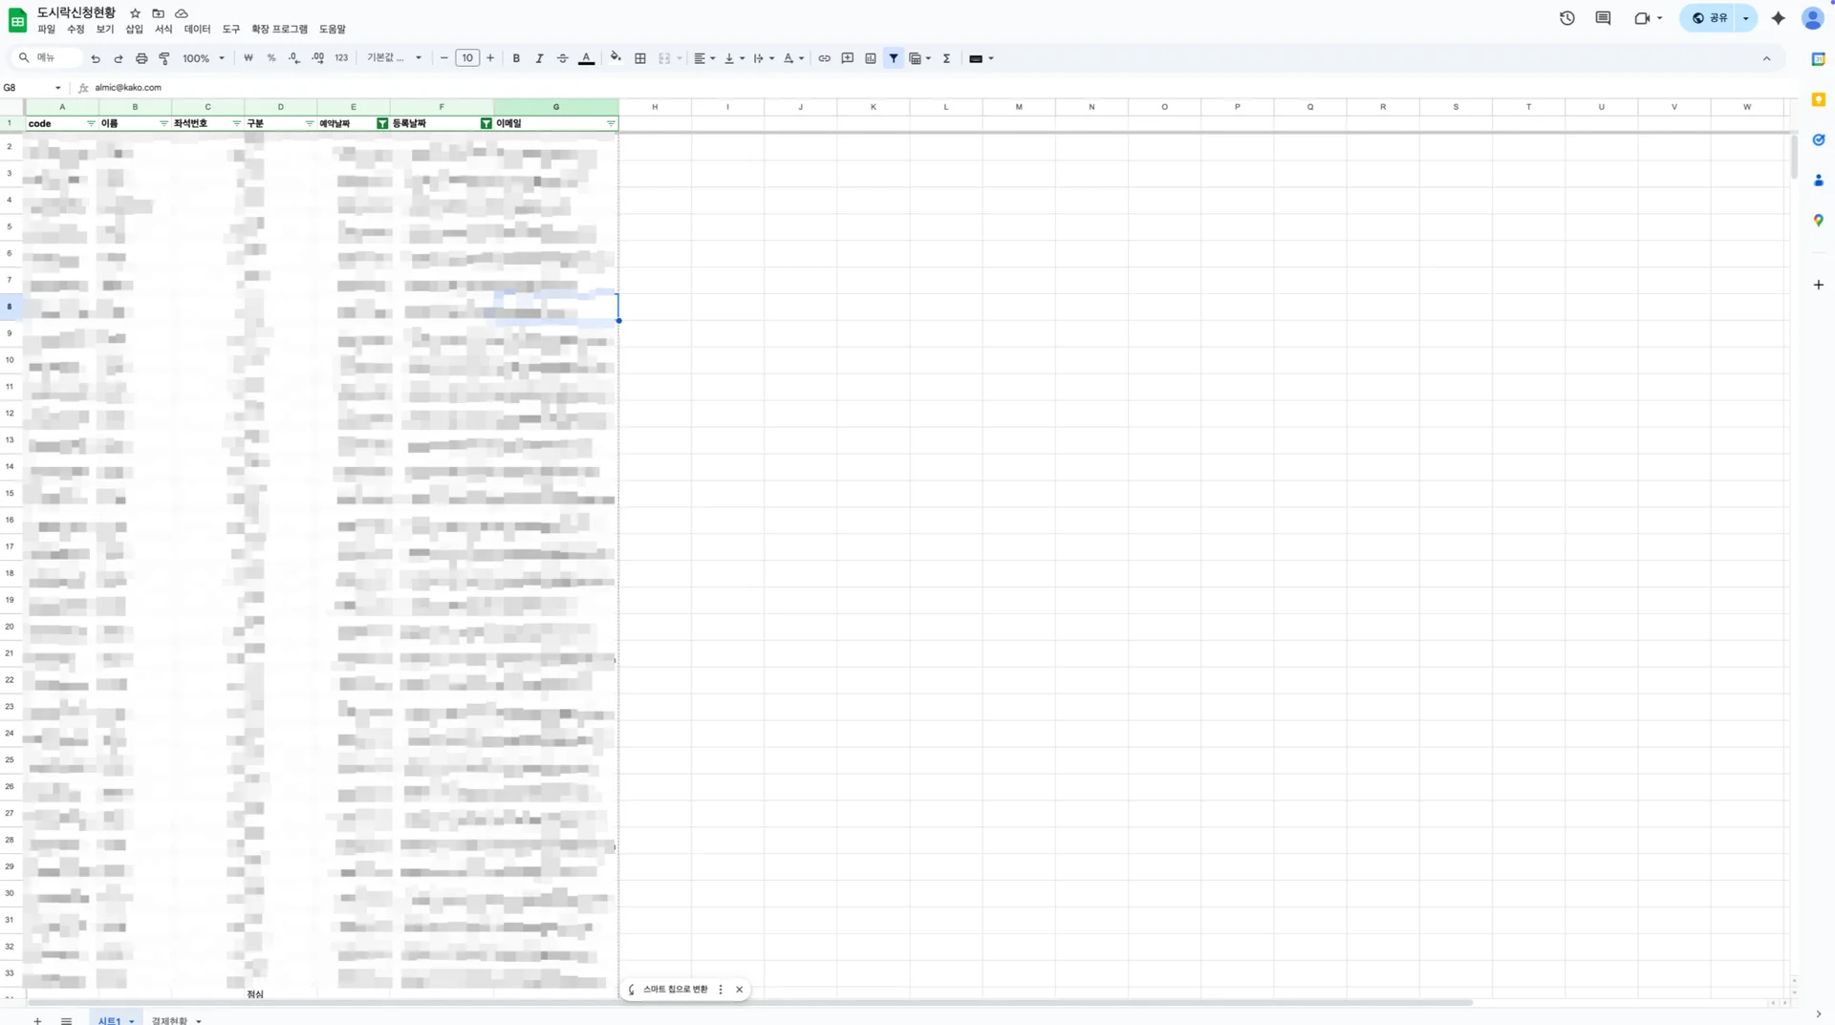Click the font size field
This screenshot has height=1025, width=1835.
(x=467, y=58)
